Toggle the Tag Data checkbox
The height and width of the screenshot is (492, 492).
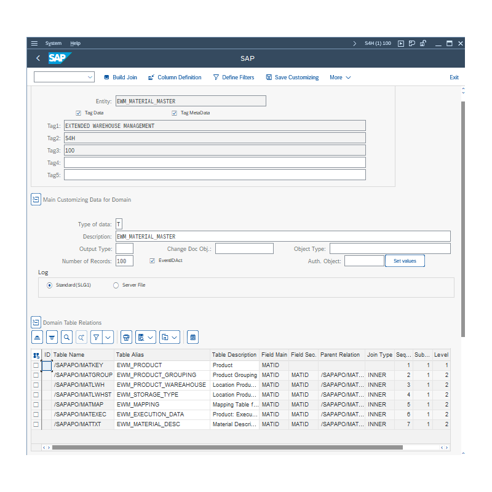pyautogui.click(x=78, y=113)
